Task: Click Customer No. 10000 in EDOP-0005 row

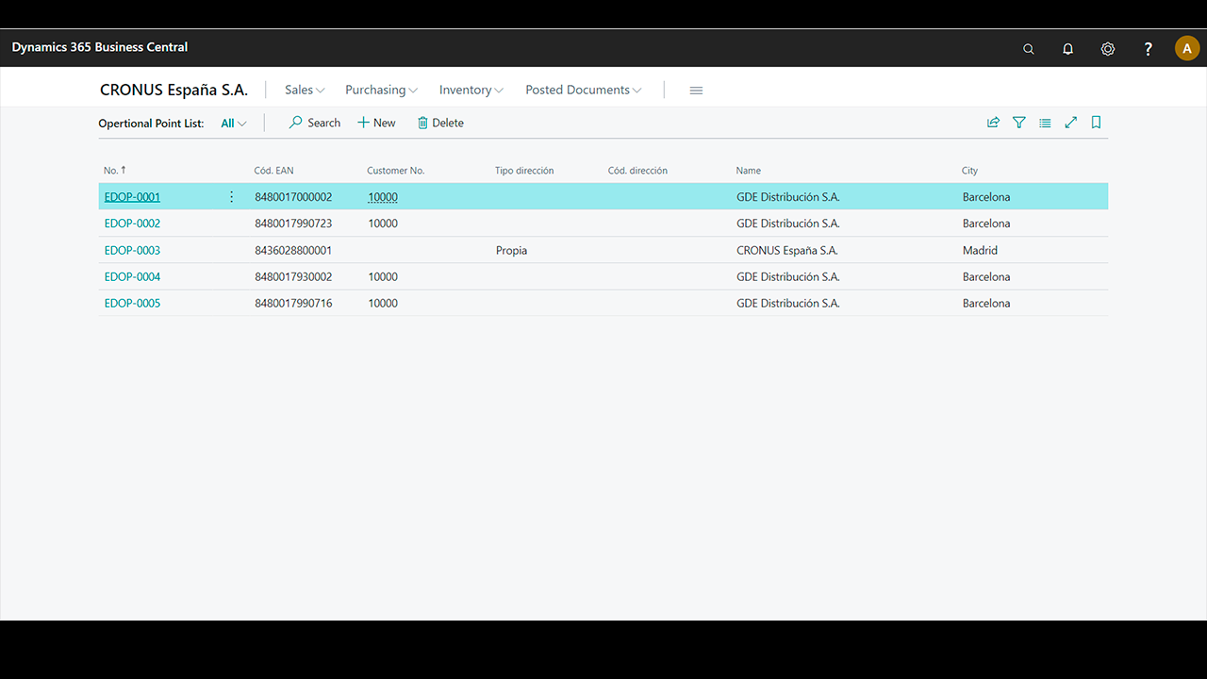Action: click(383, 303)
